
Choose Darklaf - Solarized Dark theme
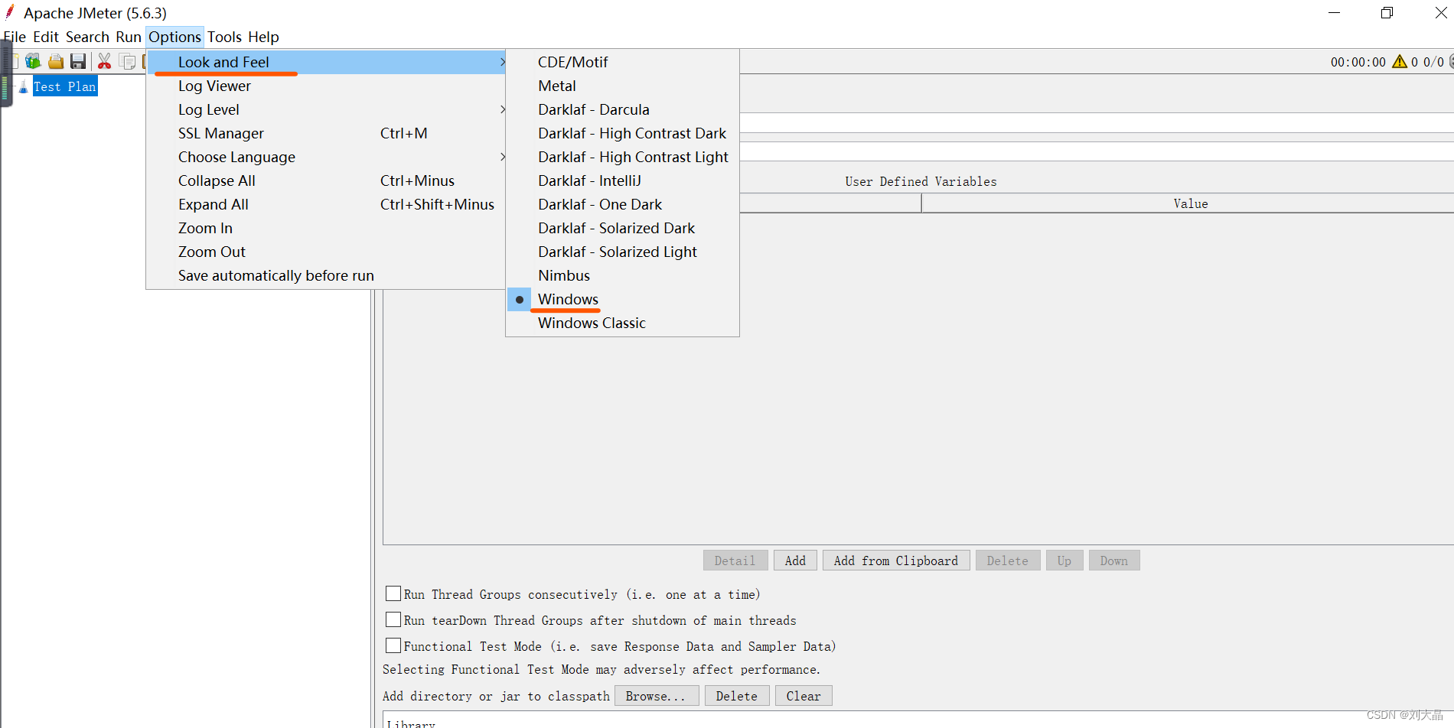[622, 228]
